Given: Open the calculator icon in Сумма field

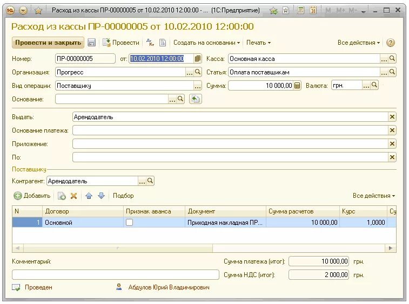Looking at the screenshot, I should tap(297, 86).
